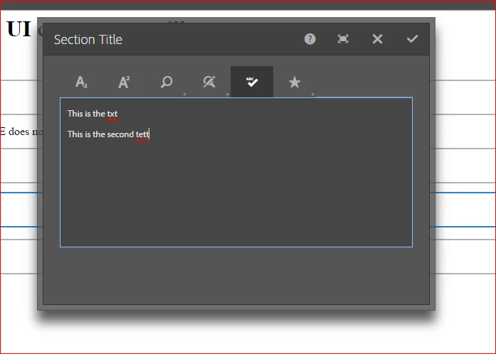This screenshot has width=496, height=354.
Task: Click the misspelled word "txt"
Action: 112,114
